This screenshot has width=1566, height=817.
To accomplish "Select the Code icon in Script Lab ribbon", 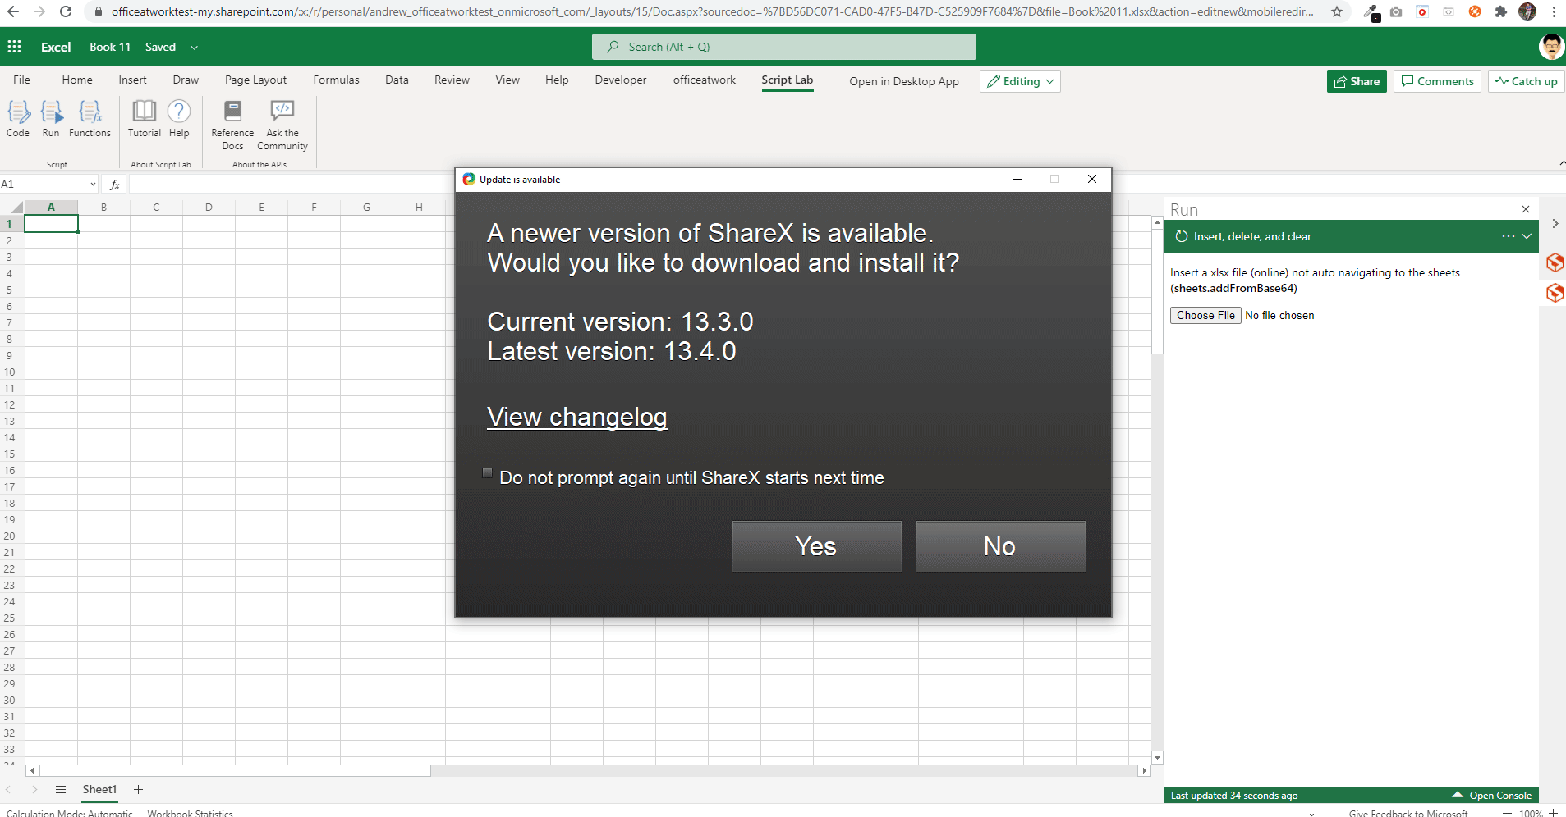I will [x=17, y=119].
